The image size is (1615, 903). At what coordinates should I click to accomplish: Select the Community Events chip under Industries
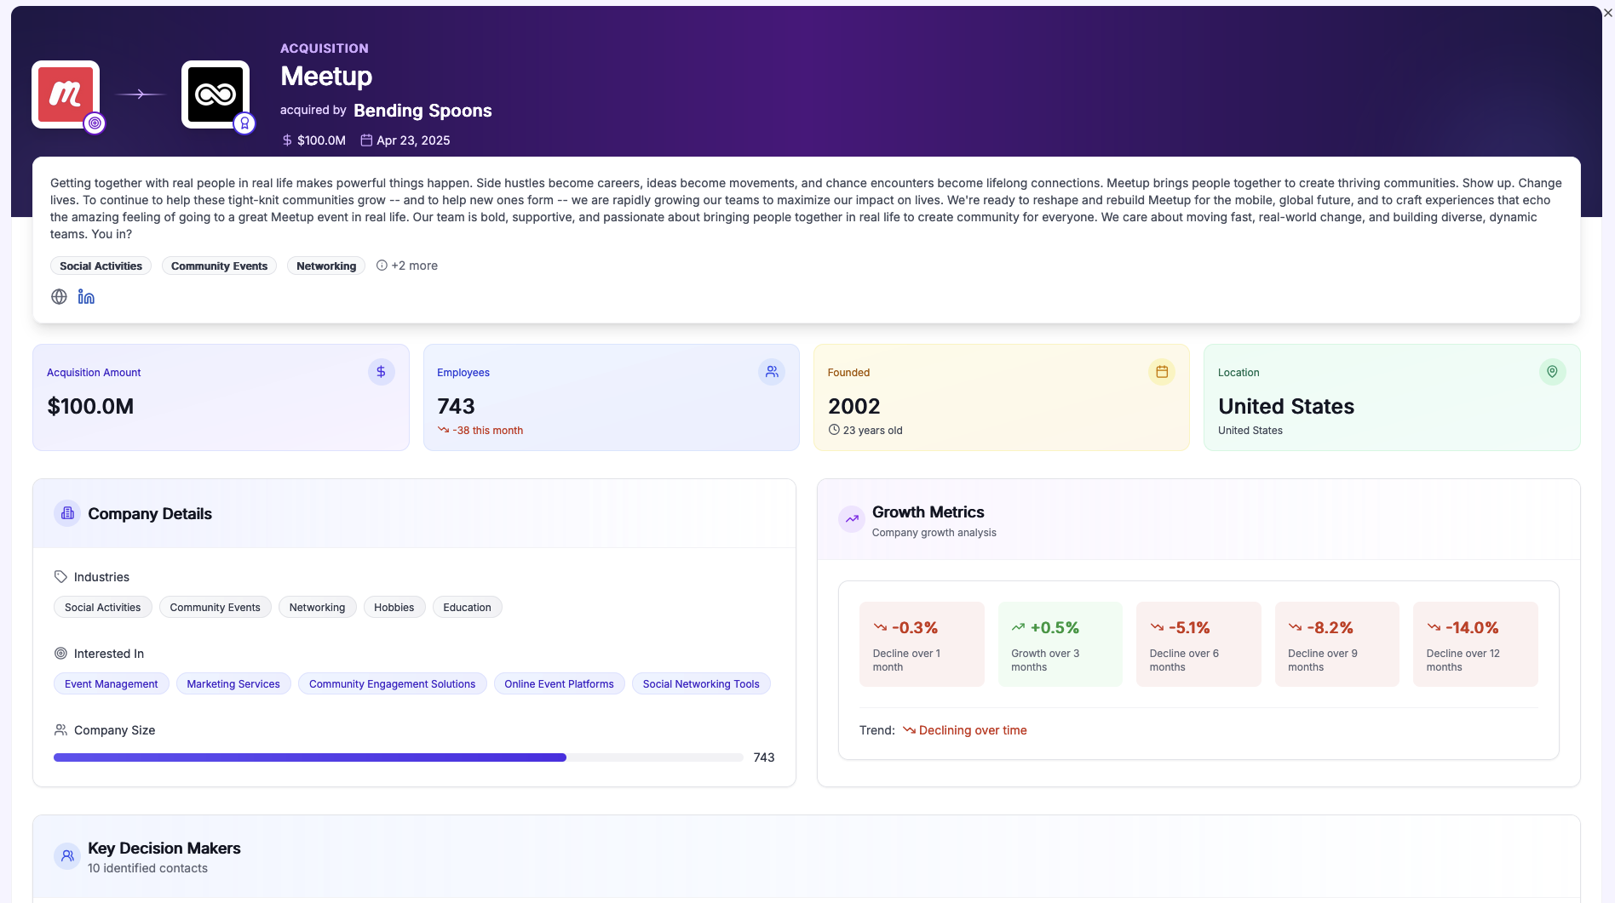pyautogui.click(x=215, y=607)
